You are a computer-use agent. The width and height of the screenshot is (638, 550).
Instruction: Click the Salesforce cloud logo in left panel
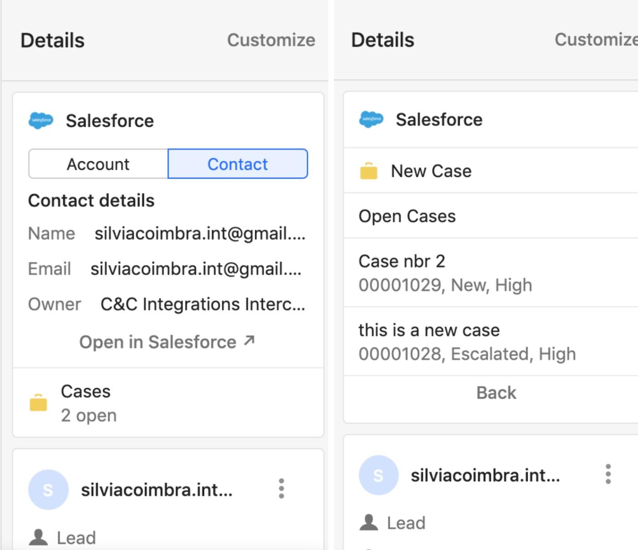coord(41,121)
